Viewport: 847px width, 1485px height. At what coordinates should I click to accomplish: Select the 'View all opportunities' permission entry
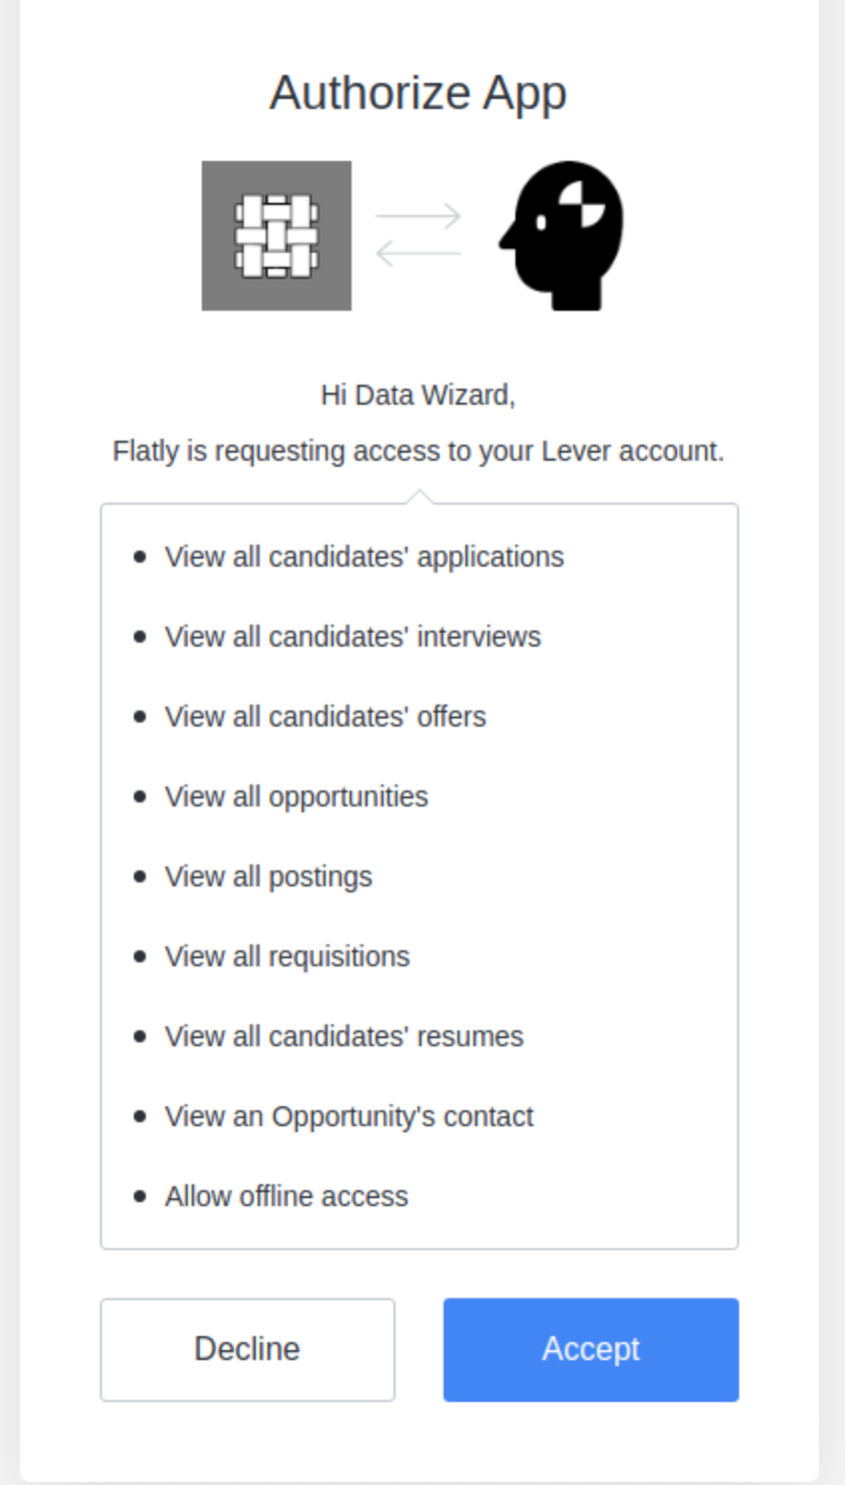(x=297, y=796)
